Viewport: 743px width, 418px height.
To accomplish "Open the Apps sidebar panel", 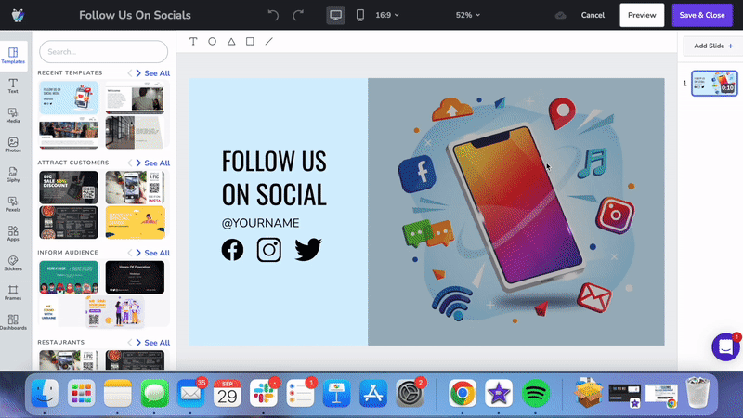I will click(13, 234).
